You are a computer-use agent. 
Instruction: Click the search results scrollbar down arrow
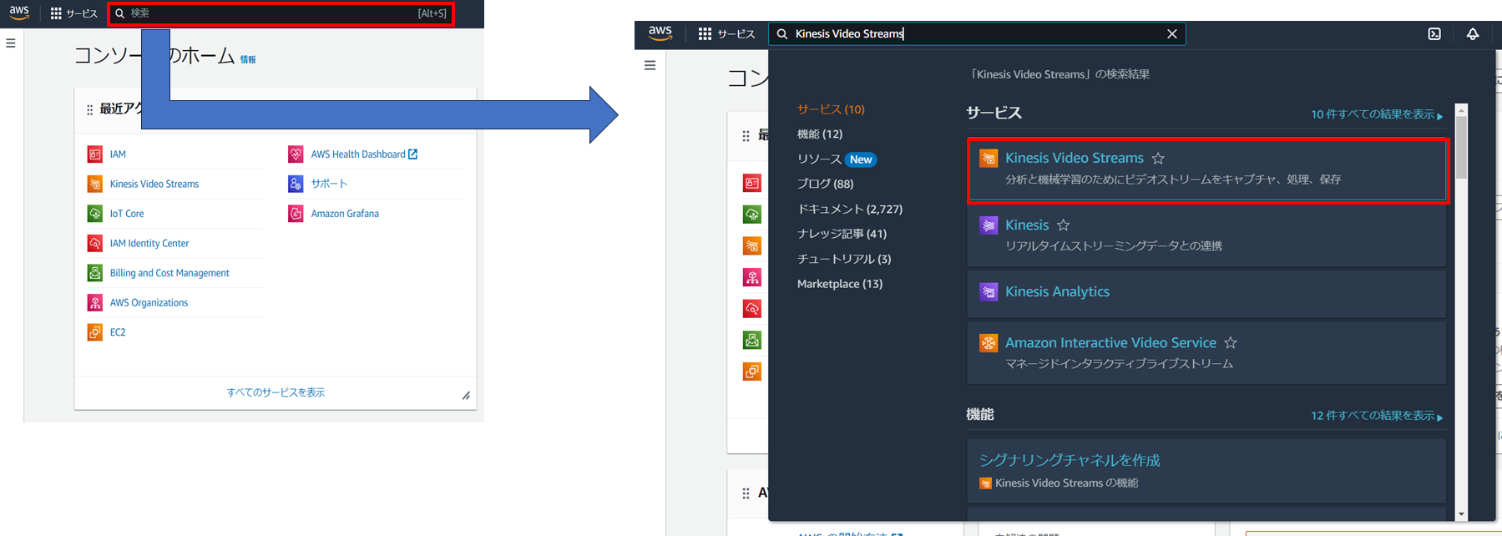tap(1461, 514)
